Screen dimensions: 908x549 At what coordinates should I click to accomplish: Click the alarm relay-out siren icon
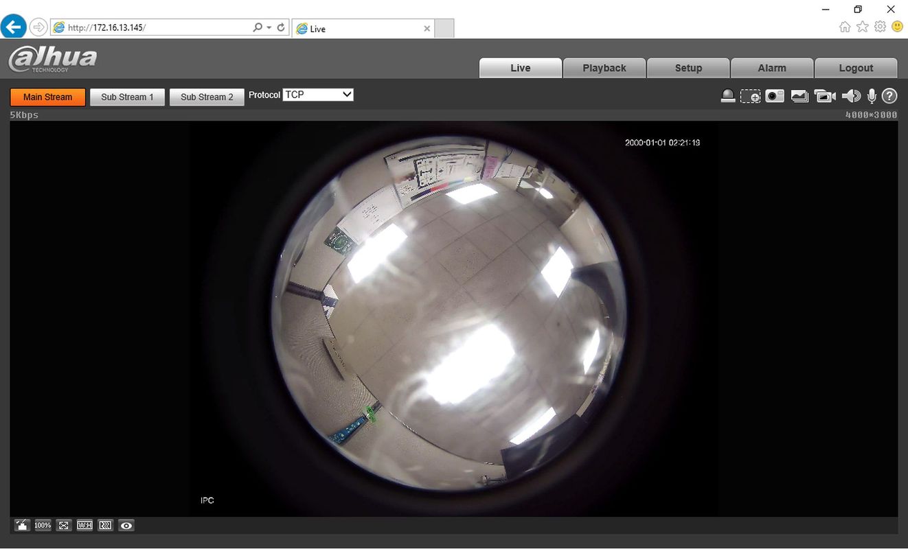[x=728, y=97]
